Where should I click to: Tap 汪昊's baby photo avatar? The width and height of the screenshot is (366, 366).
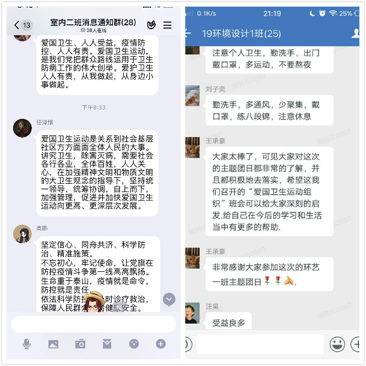point(192,313)
